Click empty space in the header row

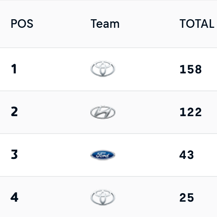tap(149, 24)
